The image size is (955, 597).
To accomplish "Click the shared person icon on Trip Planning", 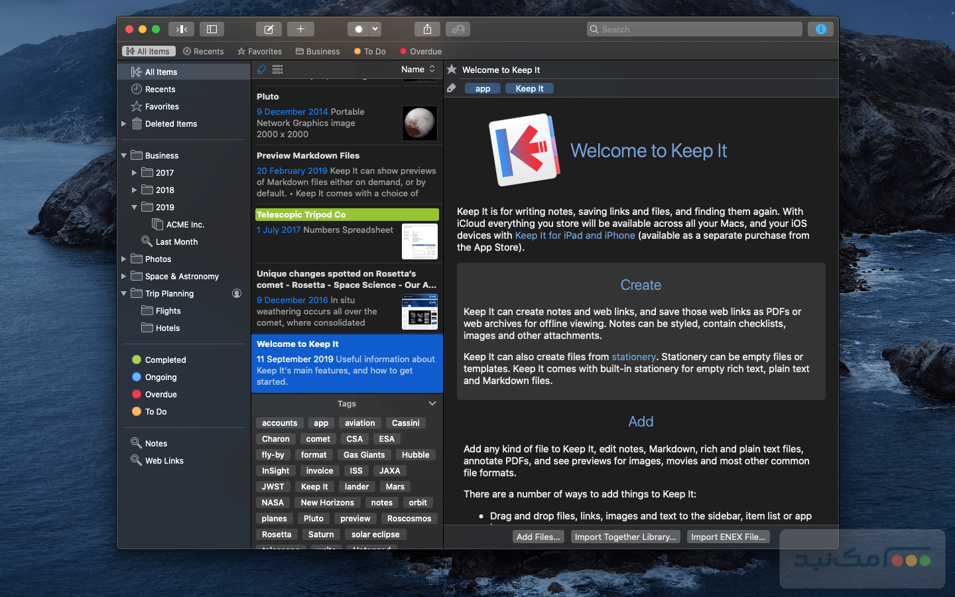I will tap(237, 293).
